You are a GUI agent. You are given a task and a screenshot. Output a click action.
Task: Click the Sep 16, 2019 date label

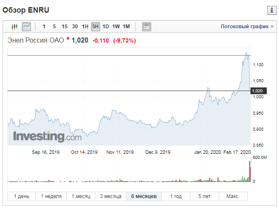click(46, 152)
